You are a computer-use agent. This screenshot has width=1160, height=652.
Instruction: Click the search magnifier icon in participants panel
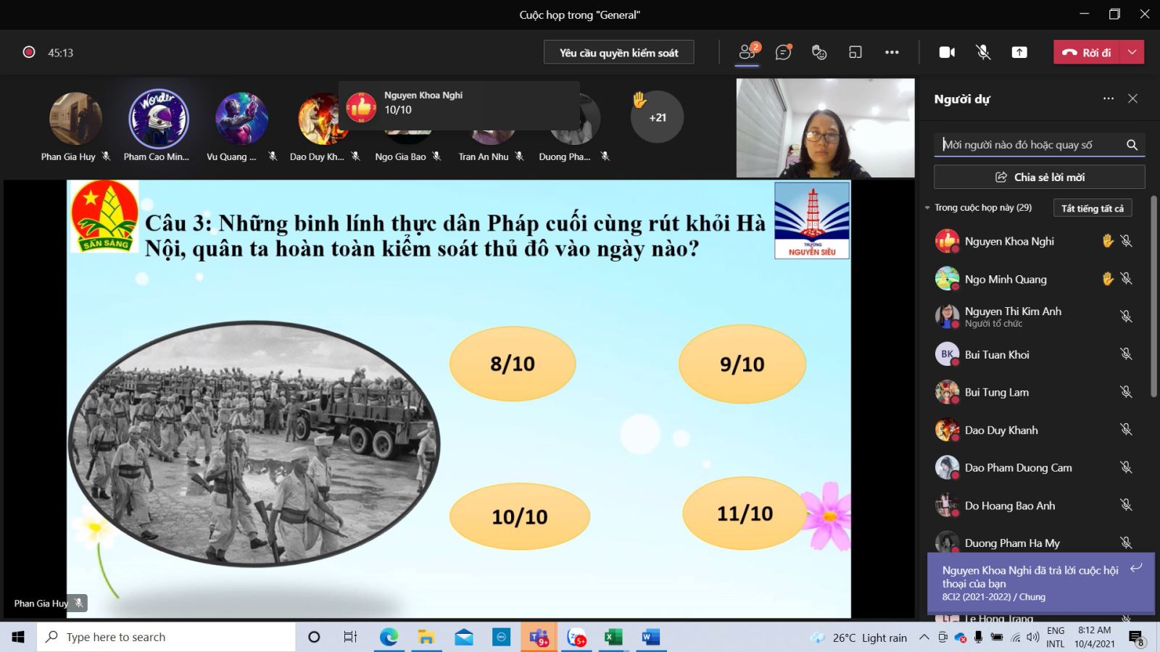[1132, 145]
